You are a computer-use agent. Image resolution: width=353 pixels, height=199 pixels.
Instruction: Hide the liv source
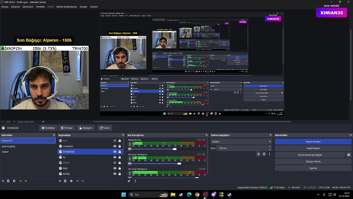[x=115, y=157]
